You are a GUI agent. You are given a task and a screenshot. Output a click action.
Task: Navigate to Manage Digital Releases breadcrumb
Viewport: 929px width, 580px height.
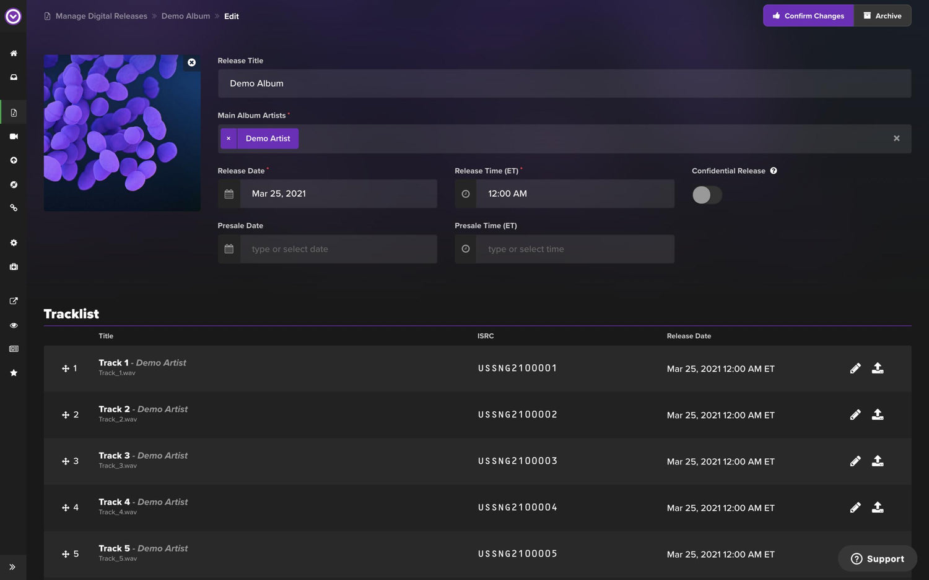coord(101,15)
